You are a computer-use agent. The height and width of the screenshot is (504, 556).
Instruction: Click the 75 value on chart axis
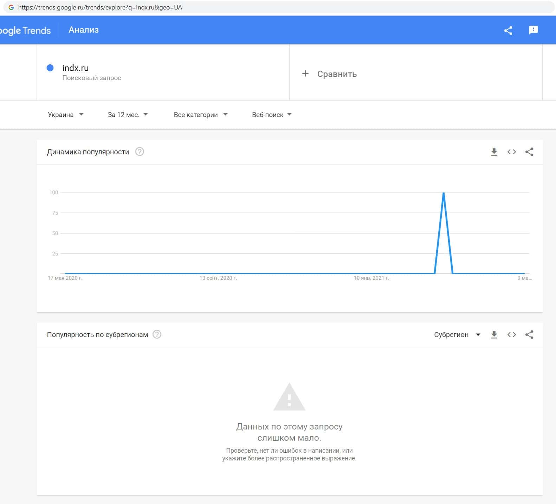tap(55, 213)
